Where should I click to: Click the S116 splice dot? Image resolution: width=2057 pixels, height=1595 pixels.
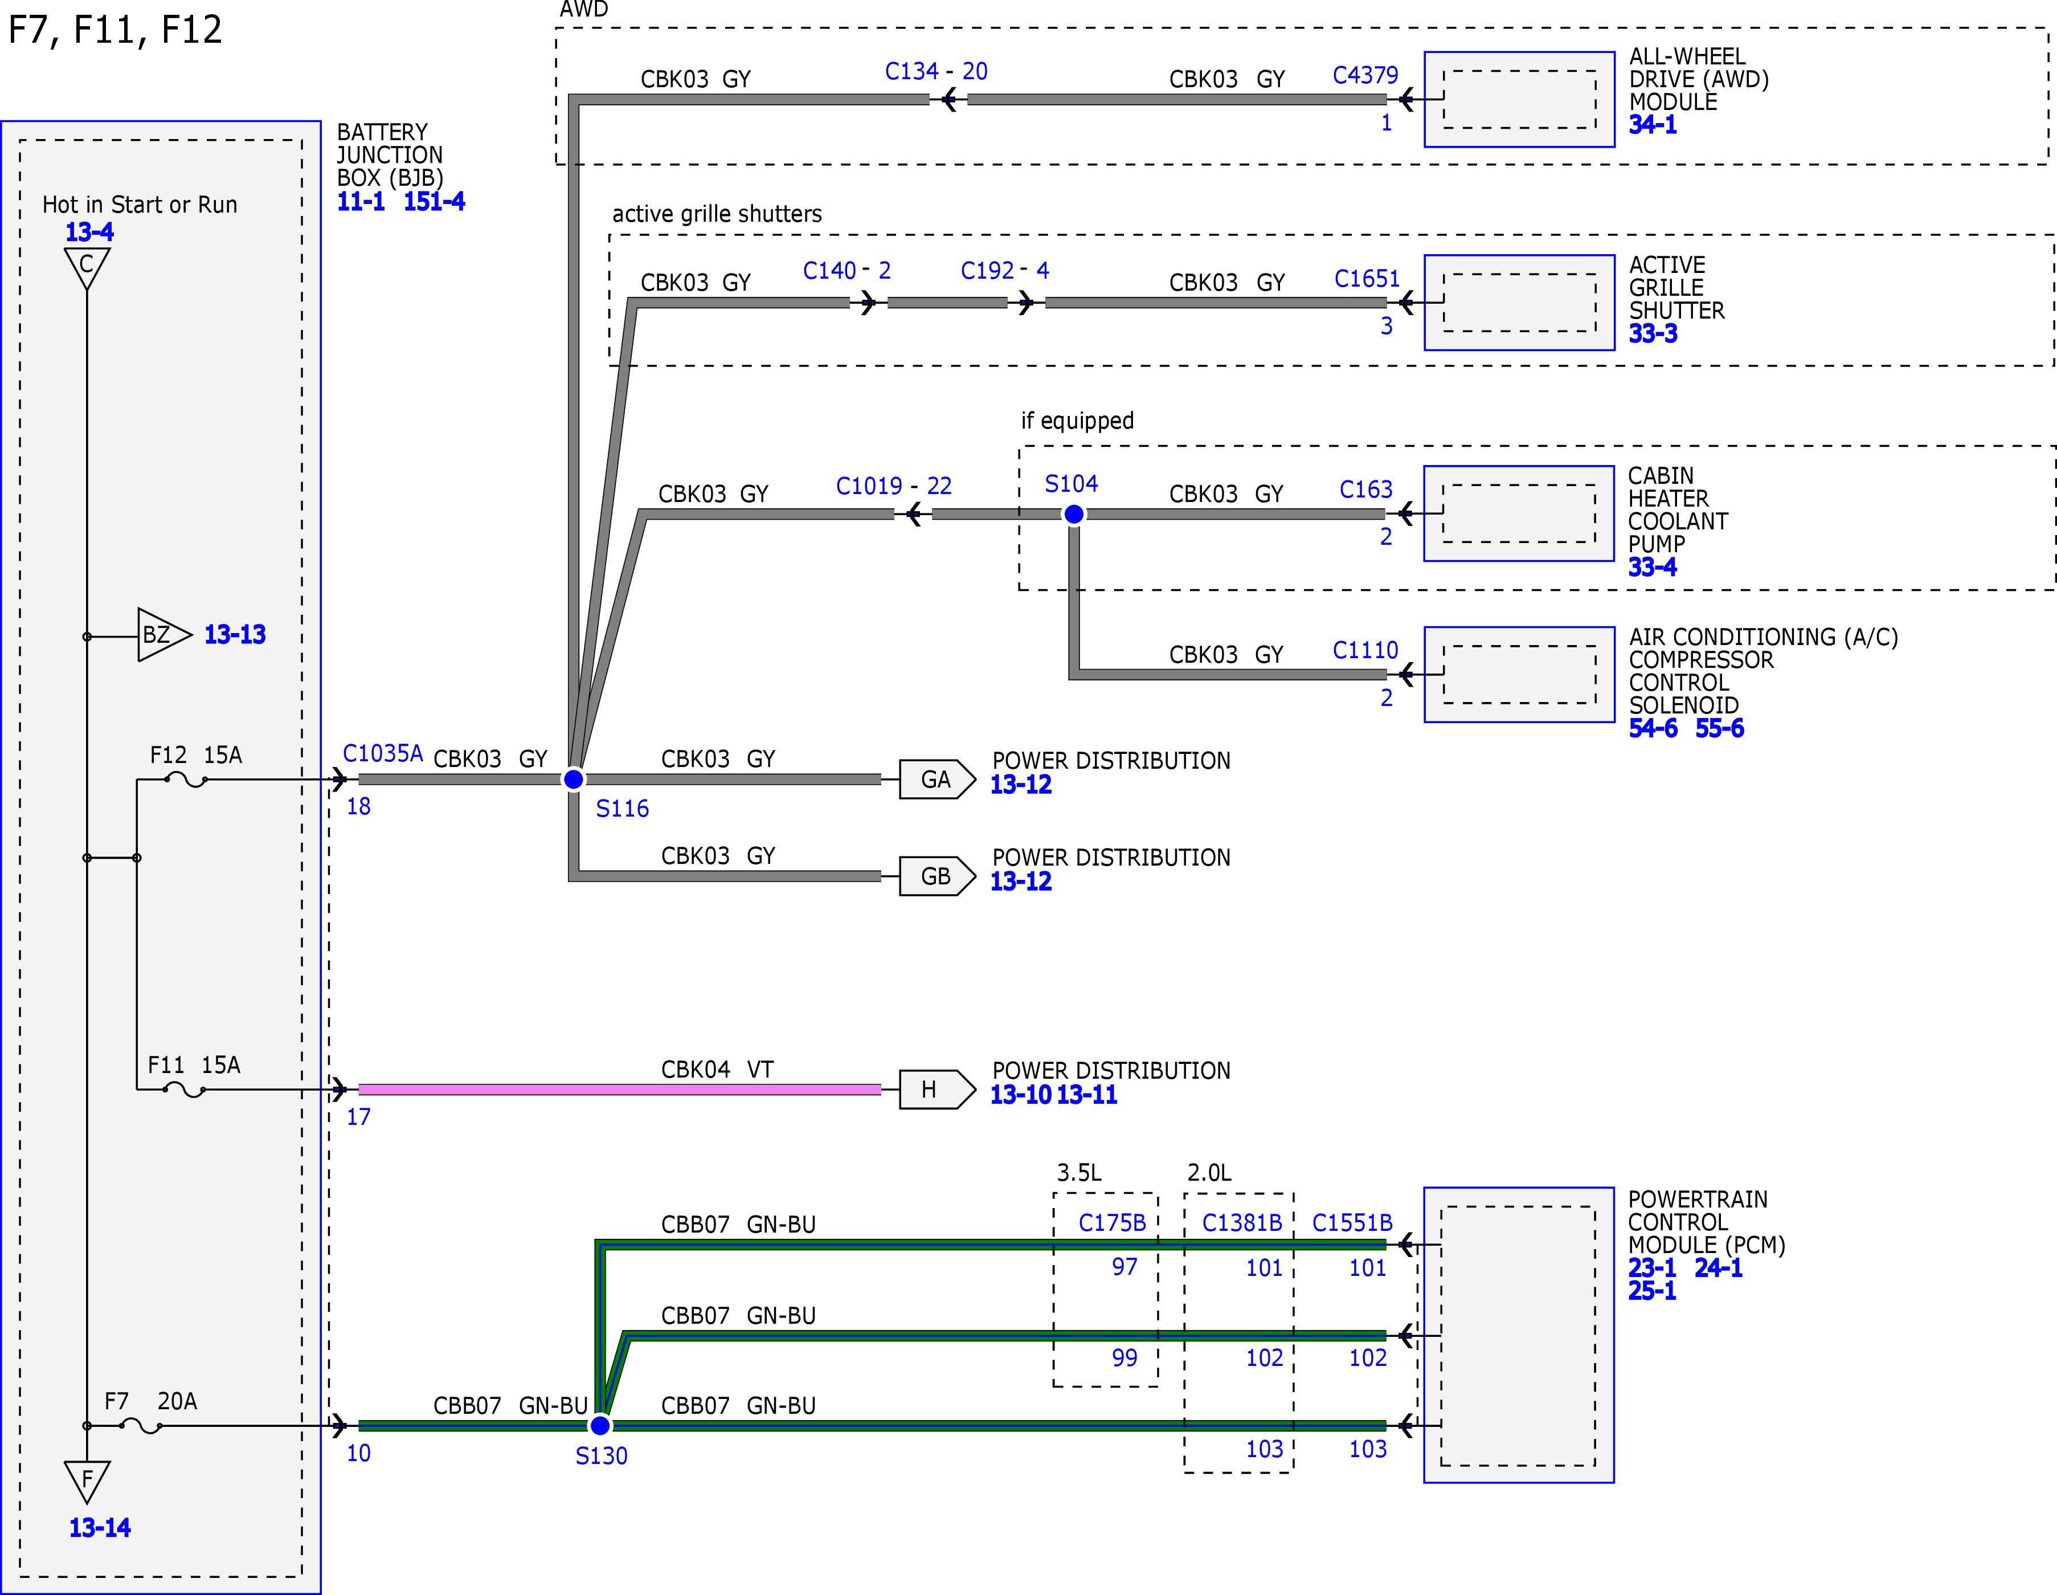click(574, 779)
